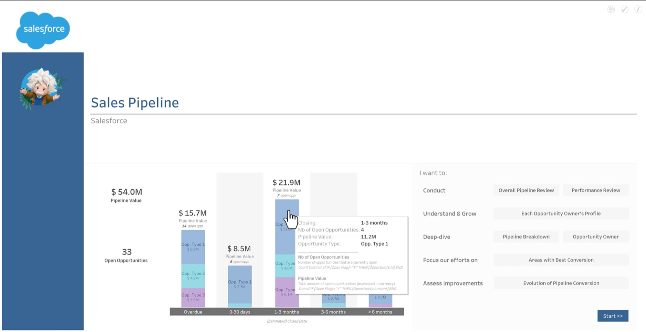The height and width of the screenshot is (332, 646).
Task: Click the 3-6 months axis label
Action: point(333,312)
